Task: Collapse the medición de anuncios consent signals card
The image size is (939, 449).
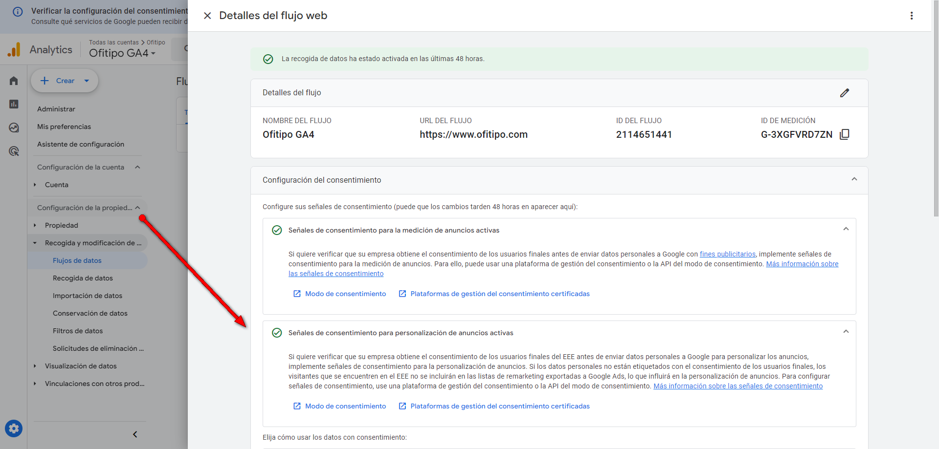Action: click(846, 229)
